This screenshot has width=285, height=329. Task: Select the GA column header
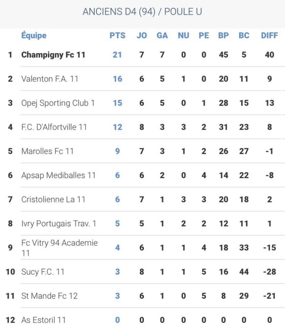[162, 36]
